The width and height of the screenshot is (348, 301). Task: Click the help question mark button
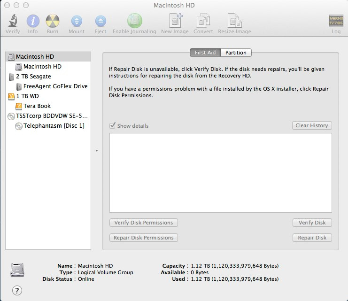[x=17, y=291]
